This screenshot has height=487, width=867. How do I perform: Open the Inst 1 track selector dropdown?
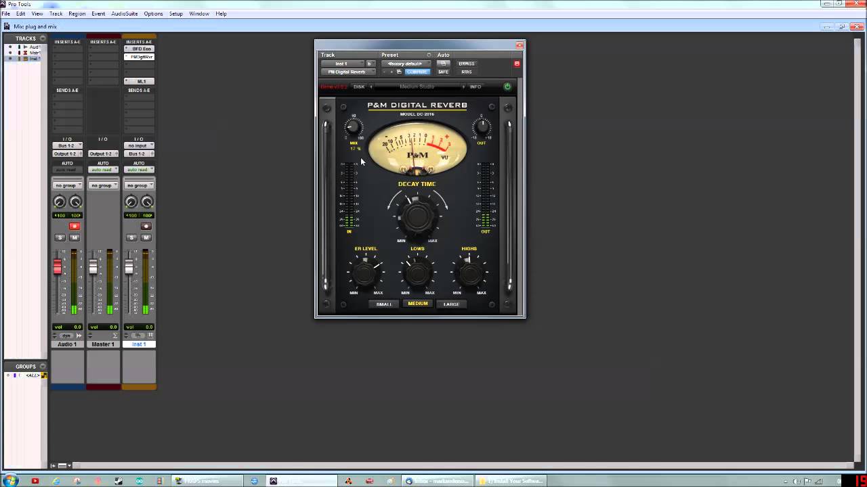click(x=342, y=64)
